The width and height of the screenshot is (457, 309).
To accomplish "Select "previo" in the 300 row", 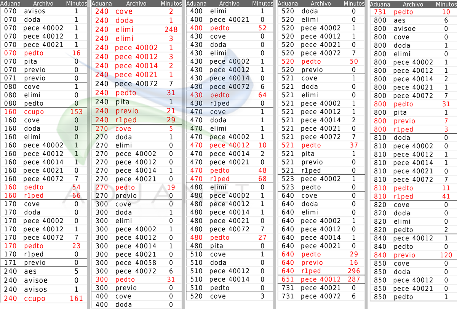I will coord(126,288).
